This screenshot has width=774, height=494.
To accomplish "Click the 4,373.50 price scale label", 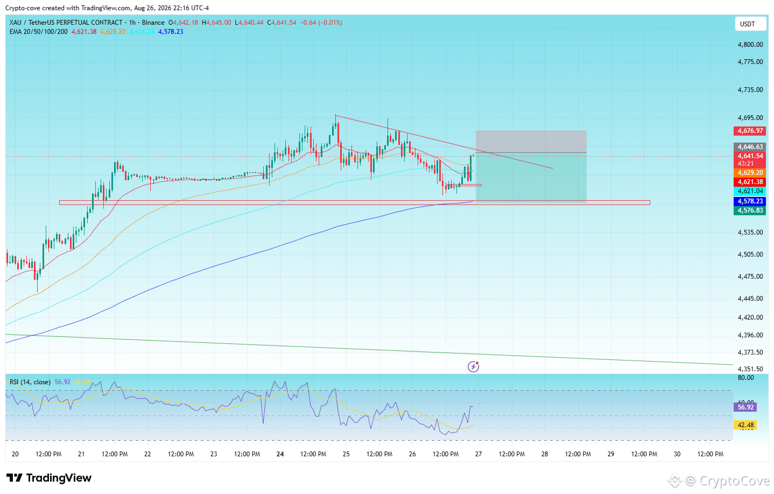I will (x=750, y=352).
